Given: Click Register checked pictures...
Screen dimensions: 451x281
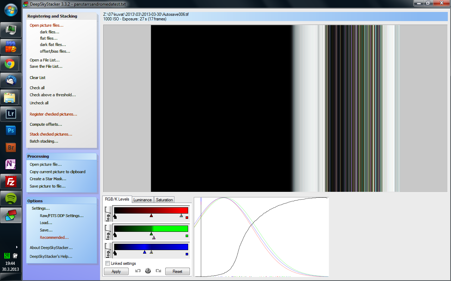Looking at the screenshot, I should (x=54, y=114).
